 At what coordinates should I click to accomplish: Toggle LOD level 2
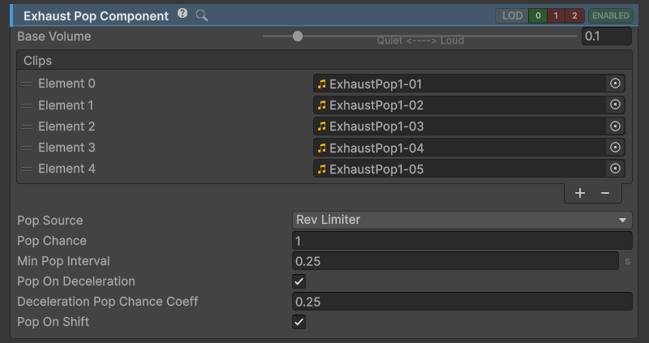click(574, 15)
